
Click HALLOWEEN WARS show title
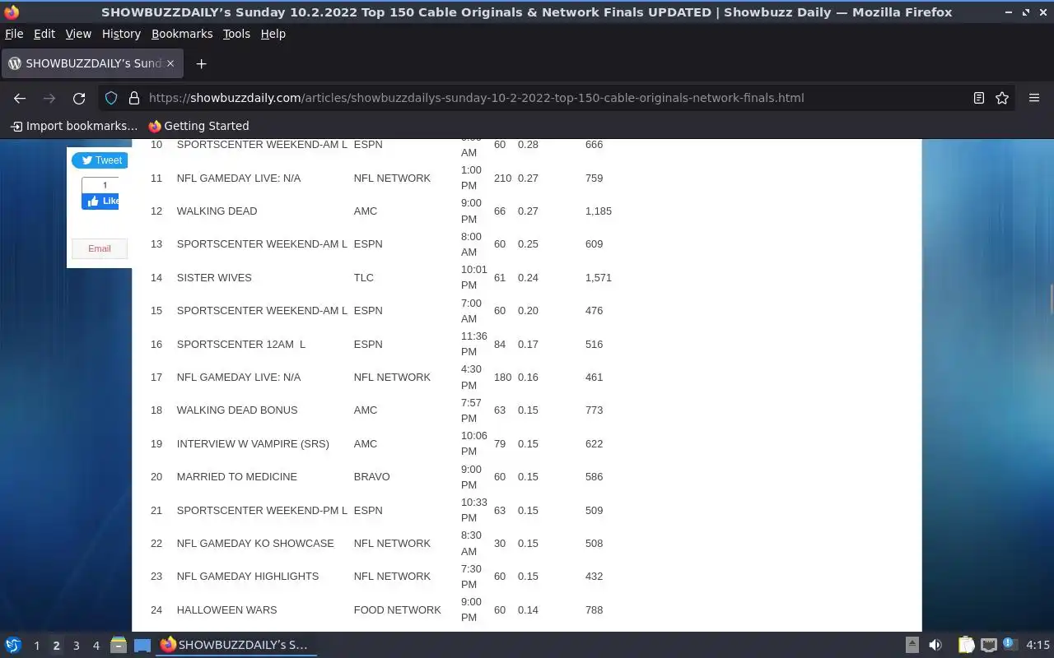click(x=226, y=610)
